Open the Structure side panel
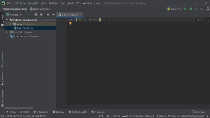The width and height of the screenshot is (210, 118). 2,60
